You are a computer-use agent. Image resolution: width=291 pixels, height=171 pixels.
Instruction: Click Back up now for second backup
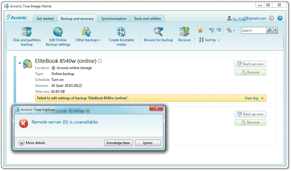coord(250,114)
